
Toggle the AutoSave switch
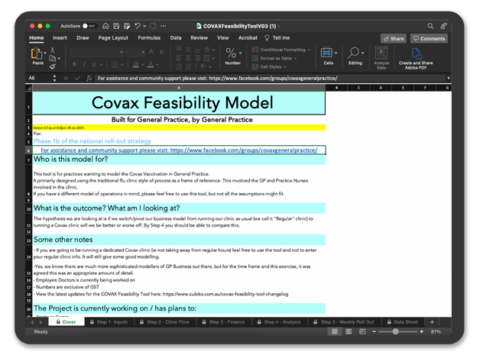click(89, 26)
